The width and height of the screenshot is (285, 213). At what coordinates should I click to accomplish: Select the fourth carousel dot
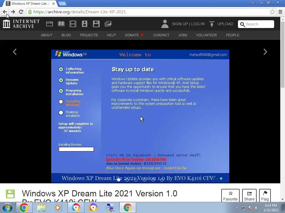click(144, 180)
